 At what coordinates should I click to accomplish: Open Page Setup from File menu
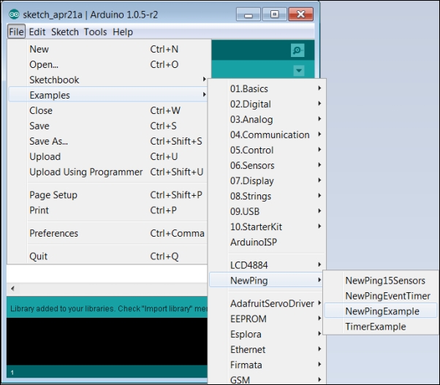click(x=108, y=195)
